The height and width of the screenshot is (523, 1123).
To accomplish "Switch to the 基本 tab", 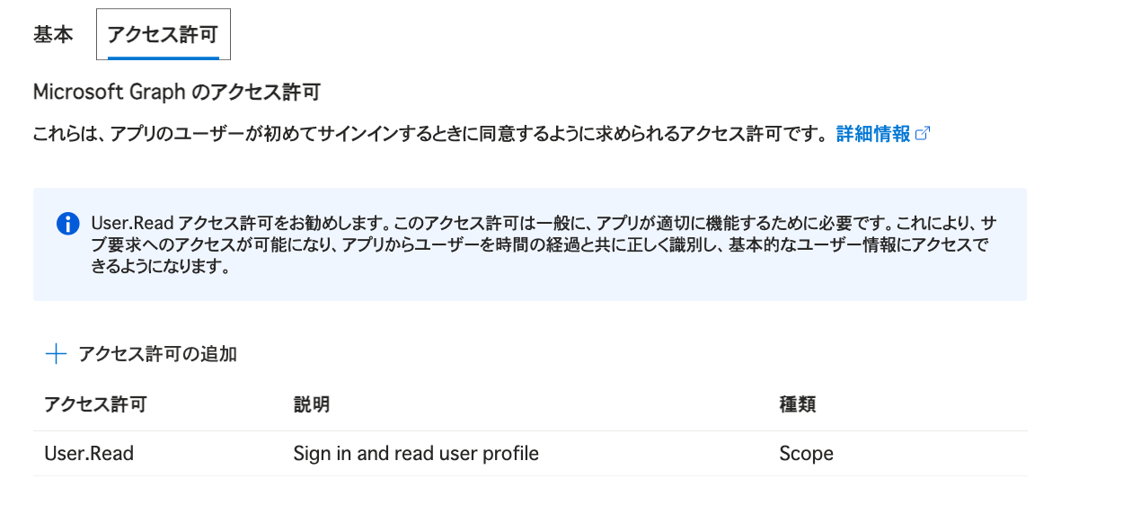I will coord(53,35).
